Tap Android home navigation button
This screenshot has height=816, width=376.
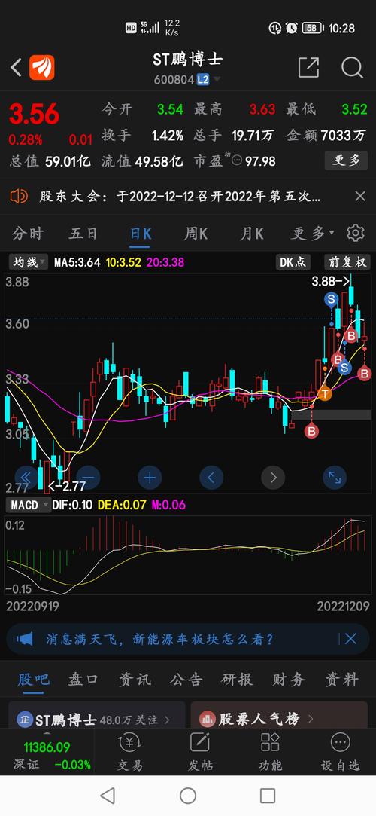188,795
